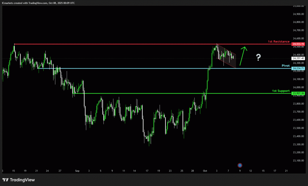Click the blue 24,234.71 pivot price tag
The height and width of the screenshot is (186, 308).
tap(298, 68)
